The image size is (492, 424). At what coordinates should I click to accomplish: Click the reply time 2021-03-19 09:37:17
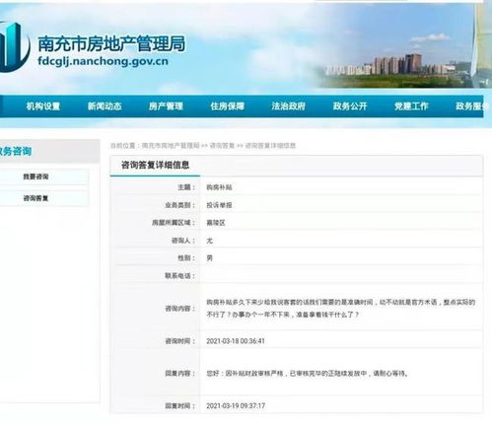[x=236, y=406]
